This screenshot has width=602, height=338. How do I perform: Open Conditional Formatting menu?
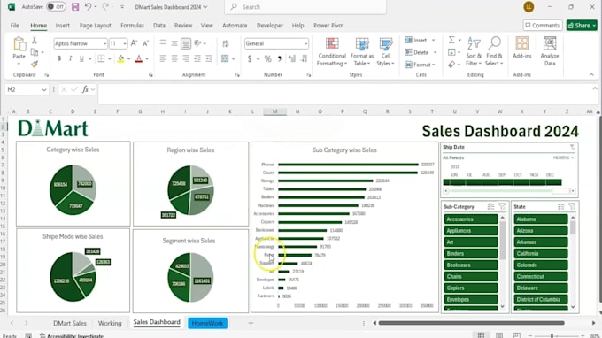[x=332, y=52]
